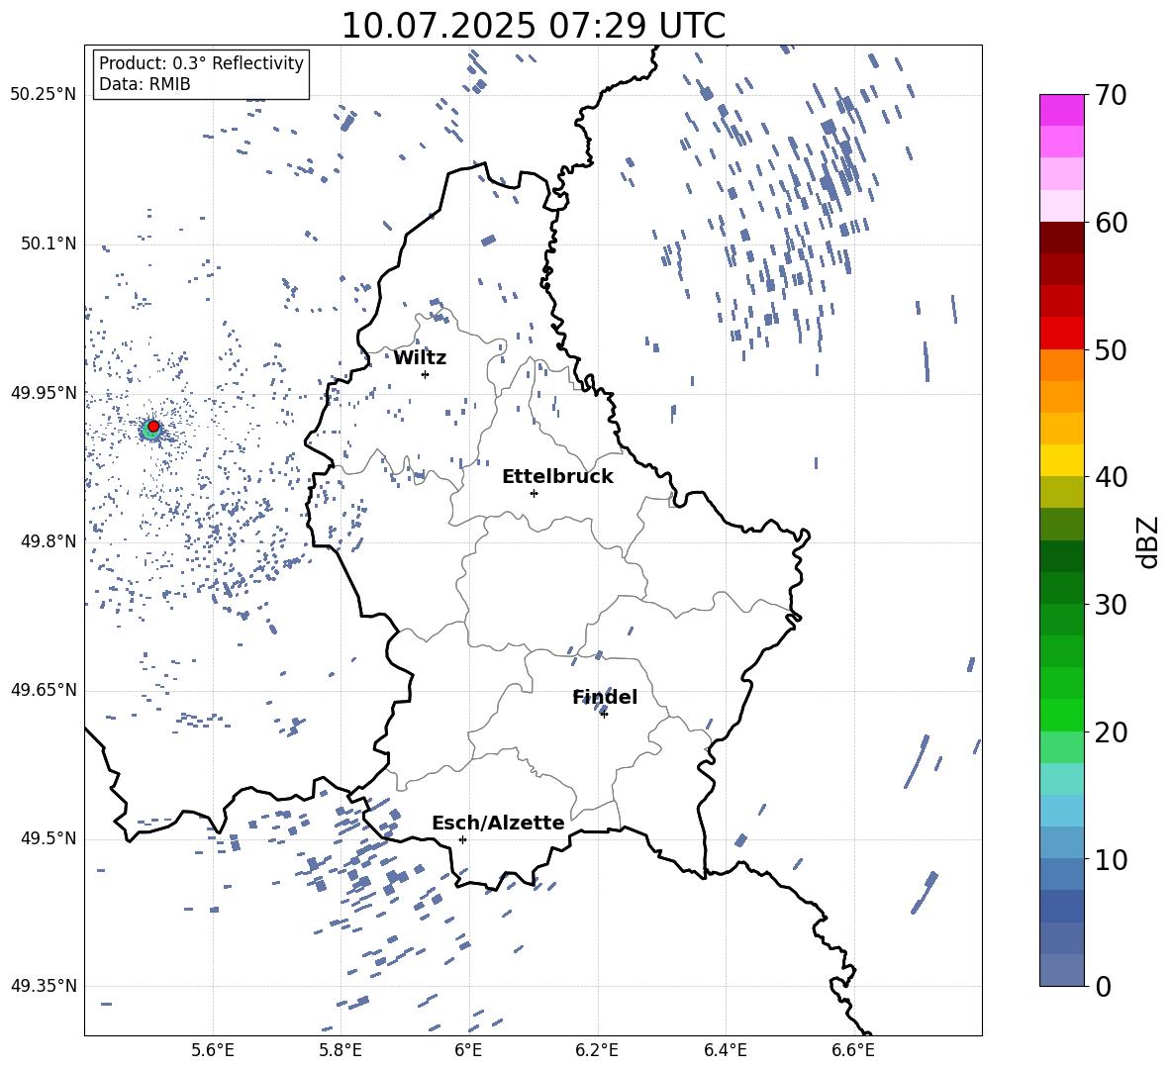
Task: Click the 5.8°E longitude label
Action: point(341,1050)
